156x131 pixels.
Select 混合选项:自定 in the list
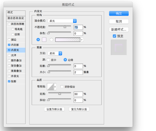coord(16,19)
